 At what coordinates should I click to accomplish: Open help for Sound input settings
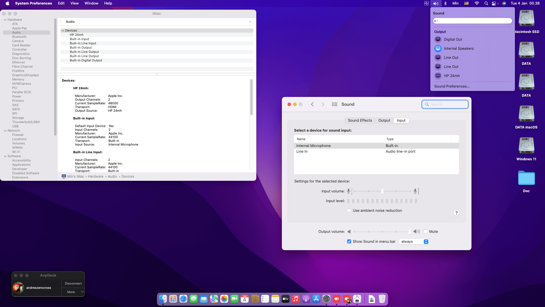(456, 213)
